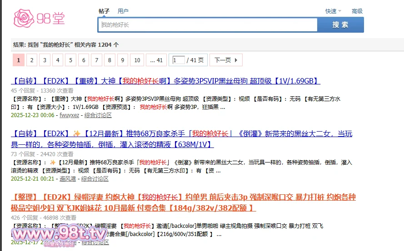This screenshot has width=404, height=251.
Task: Go to results page 5
Action: (70, 60)
